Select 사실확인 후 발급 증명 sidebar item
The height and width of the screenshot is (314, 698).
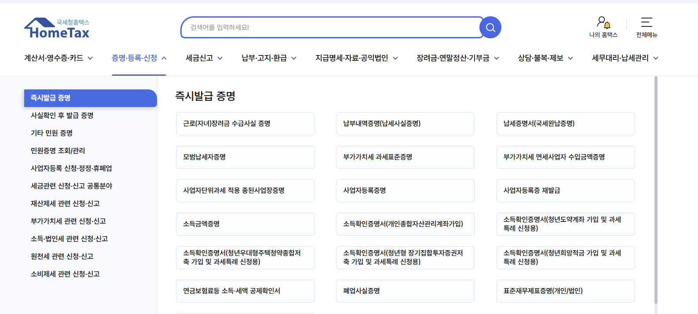(x=62, y=115)
